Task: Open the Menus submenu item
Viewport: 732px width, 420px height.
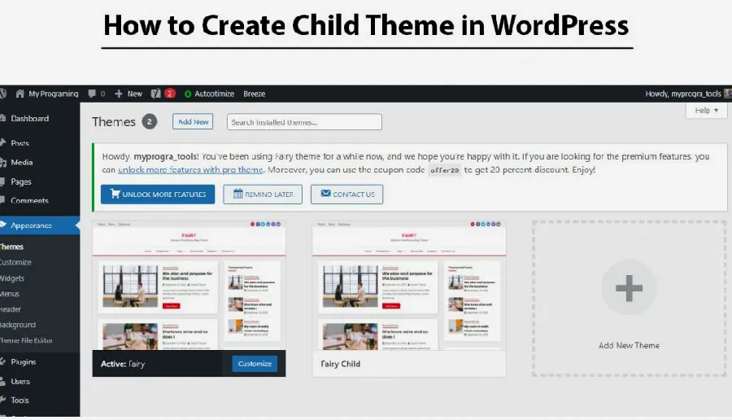Action: (10, 293)
